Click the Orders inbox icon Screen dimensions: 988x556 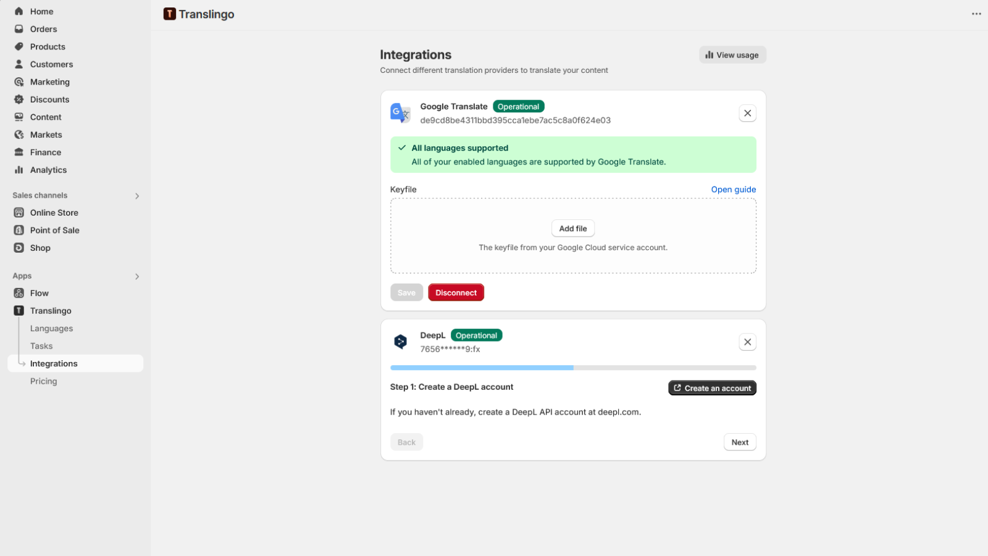(19, 29)
